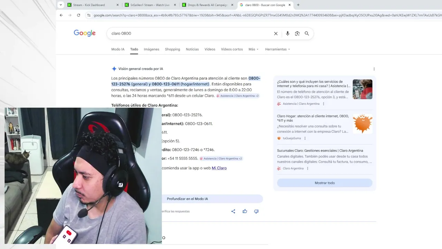Give thumbs up to AI overview
Image resolution: width=442 pixels, height=249 pixels.
click(x=245, y=211)
